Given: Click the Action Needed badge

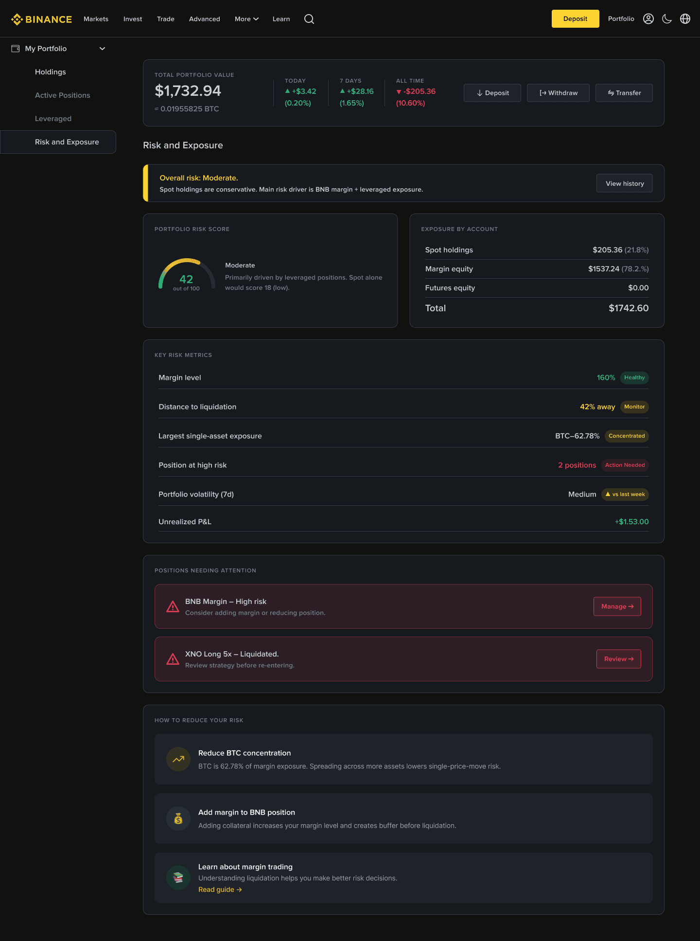Looking at the screenshot, I should coord(625,465).
